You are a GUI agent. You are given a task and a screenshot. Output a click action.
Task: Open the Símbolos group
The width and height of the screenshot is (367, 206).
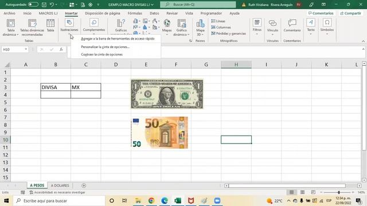pyautogui.click(x=327, y=27)
